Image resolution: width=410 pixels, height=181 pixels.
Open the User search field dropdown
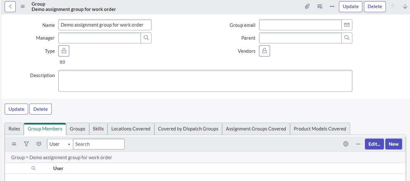(x=60, y=144)
